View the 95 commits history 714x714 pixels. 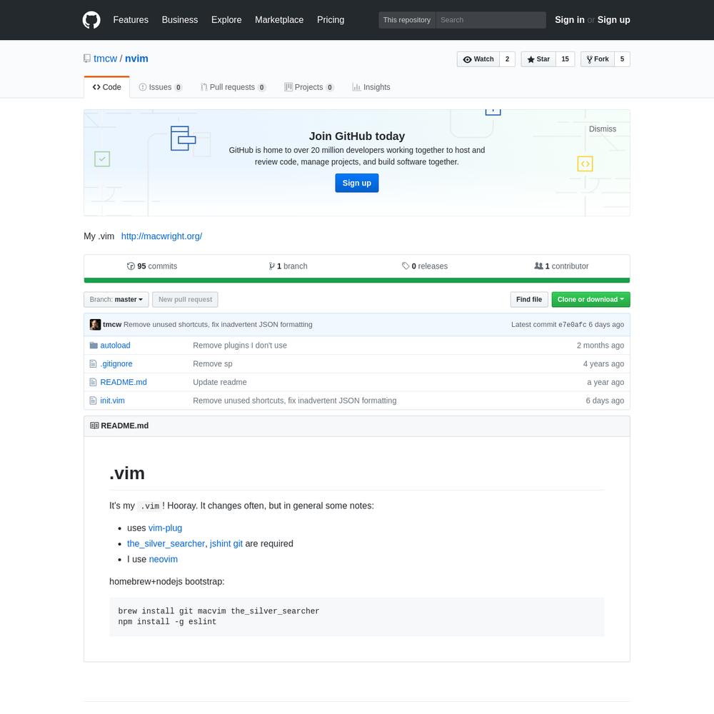(152, 266)
